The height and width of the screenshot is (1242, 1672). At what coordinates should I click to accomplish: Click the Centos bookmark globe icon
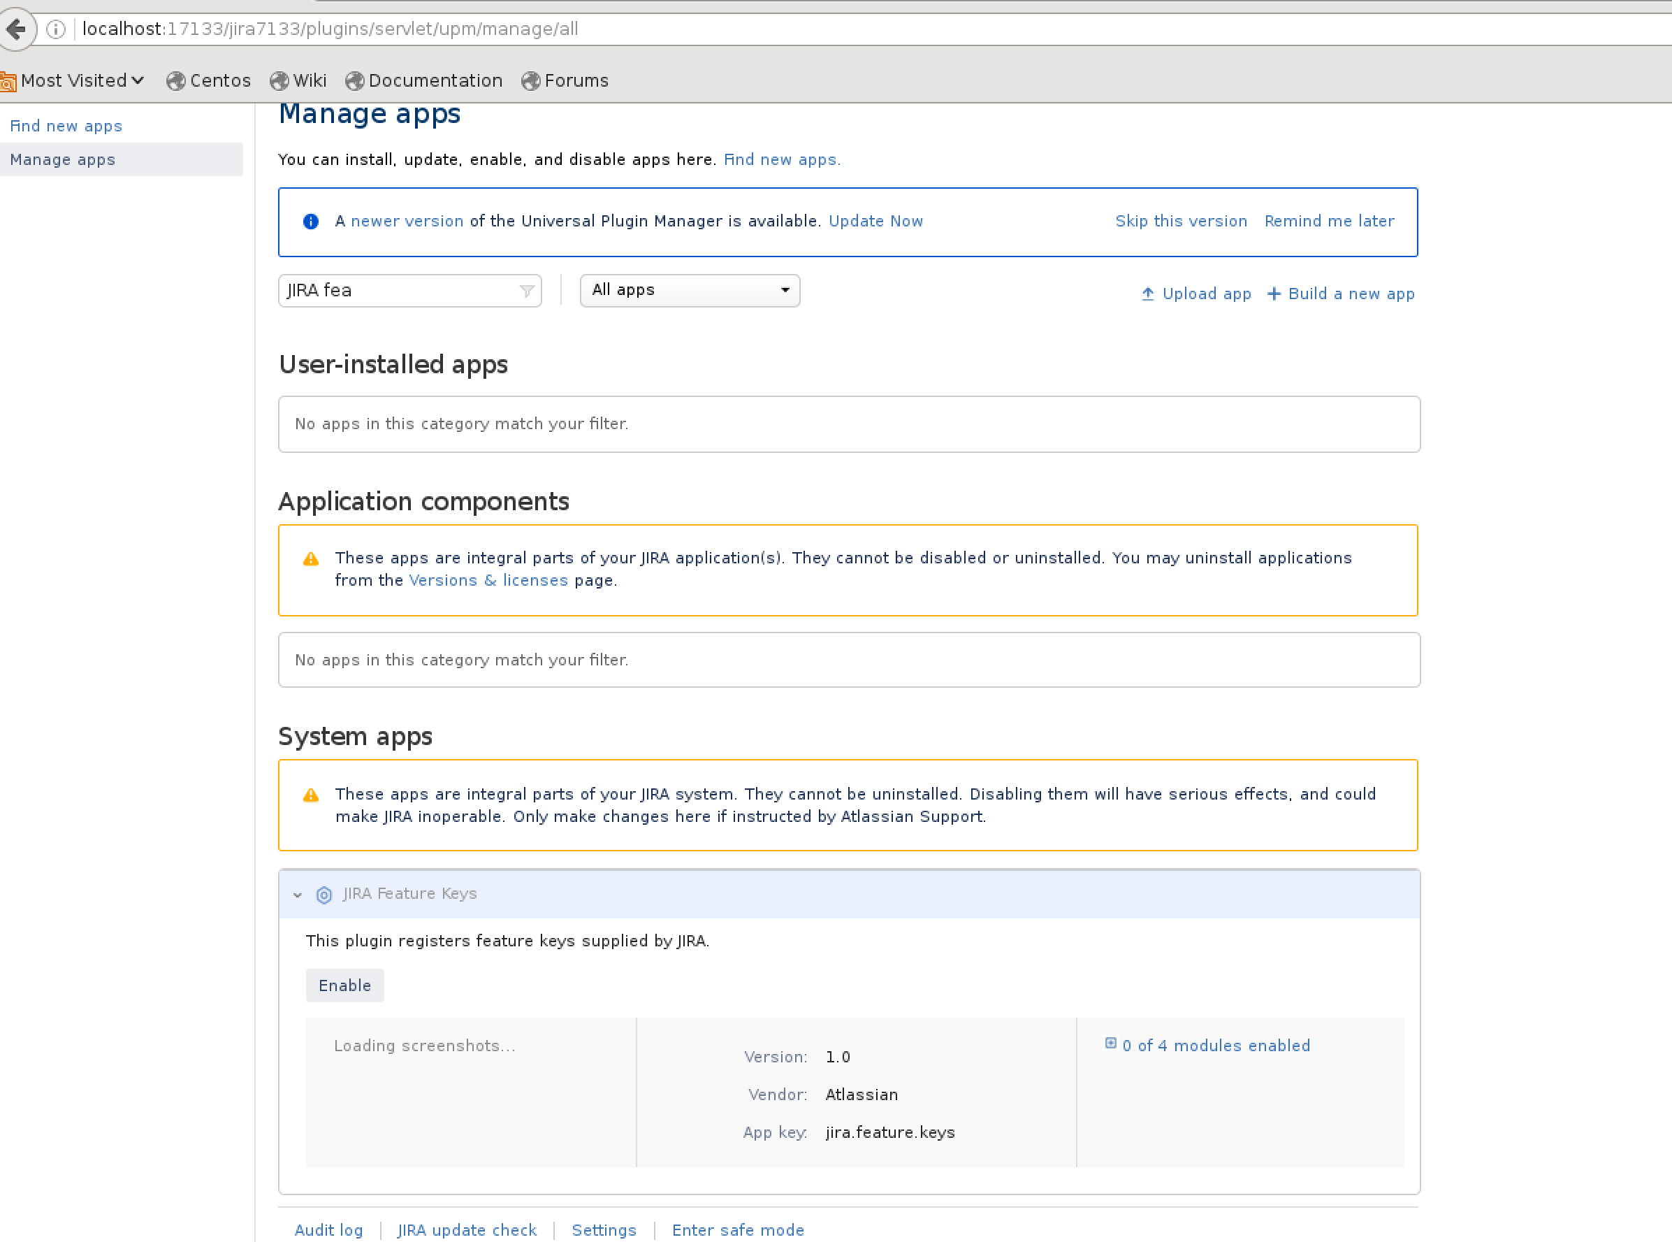click(x=176, y=80)
